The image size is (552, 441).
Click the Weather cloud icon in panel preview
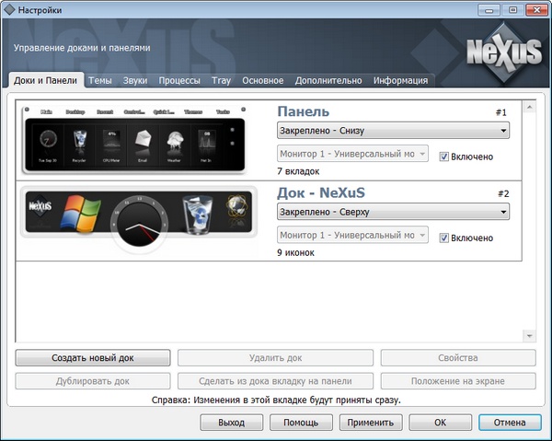171,142
